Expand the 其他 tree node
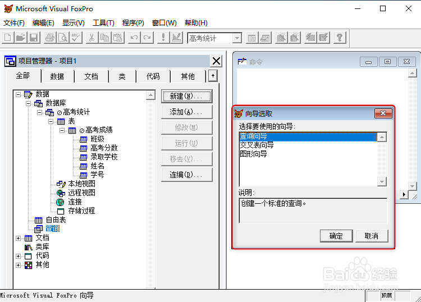Viewport: 421px width, 302px height. [x=18, y=265]
